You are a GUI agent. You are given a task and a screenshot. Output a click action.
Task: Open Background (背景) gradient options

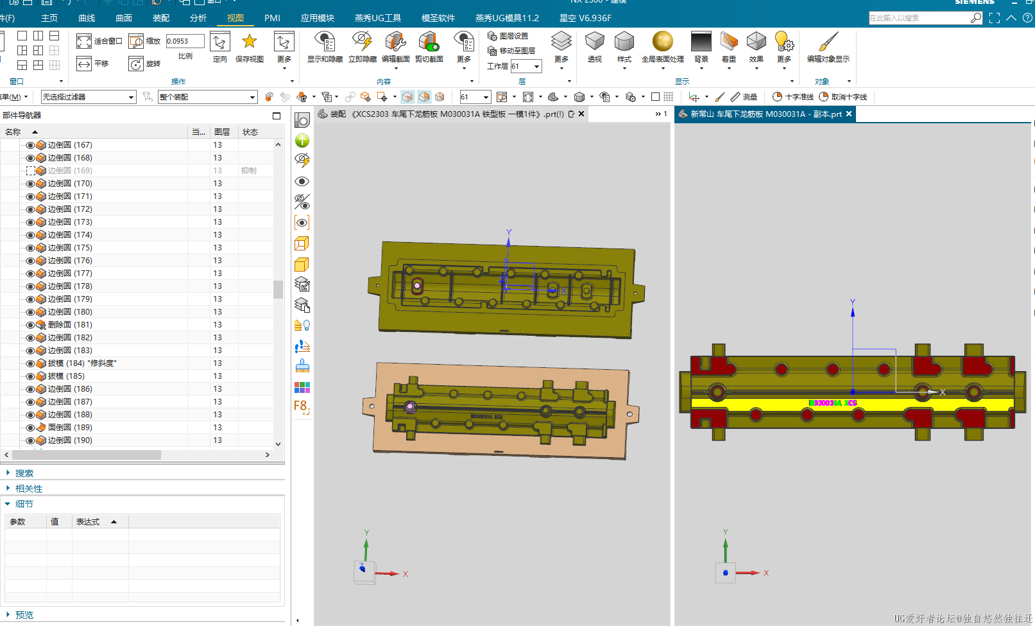(701, 42)
